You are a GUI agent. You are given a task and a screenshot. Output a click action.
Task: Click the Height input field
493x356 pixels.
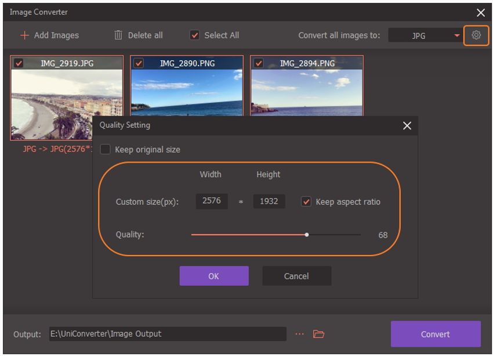(x=269, y=202)
